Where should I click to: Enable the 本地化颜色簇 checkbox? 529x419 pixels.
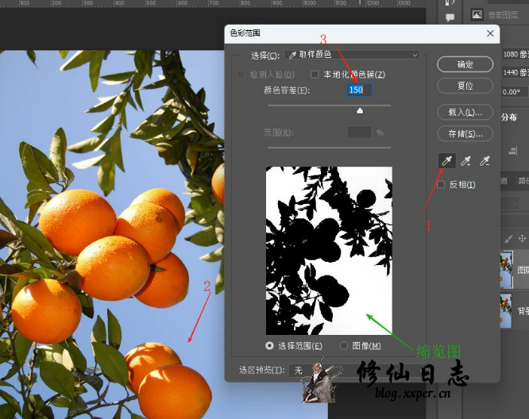point(315,75)
